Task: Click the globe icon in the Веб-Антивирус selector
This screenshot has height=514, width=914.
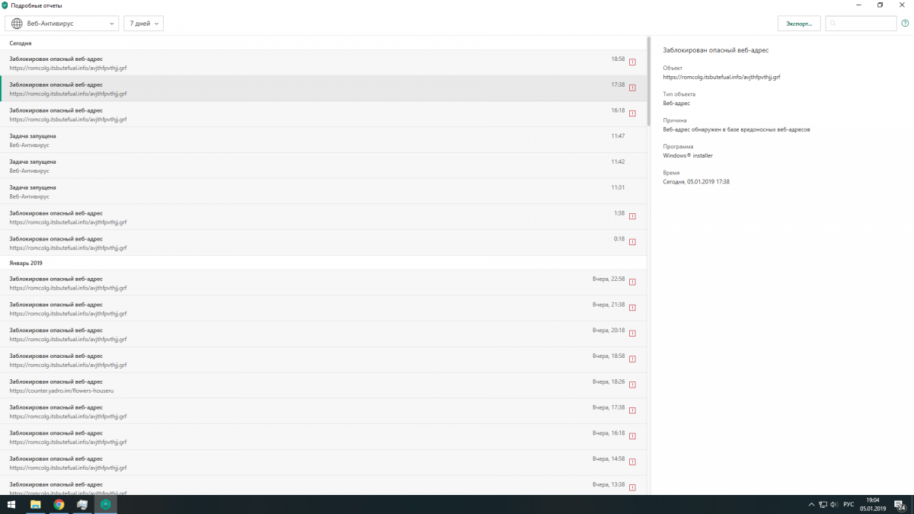Action: coord(17,24)
